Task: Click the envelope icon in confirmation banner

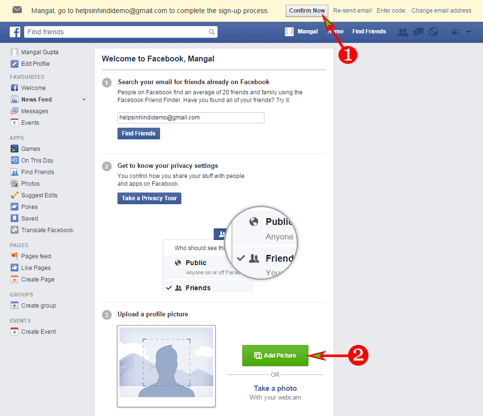Action: 17,10
